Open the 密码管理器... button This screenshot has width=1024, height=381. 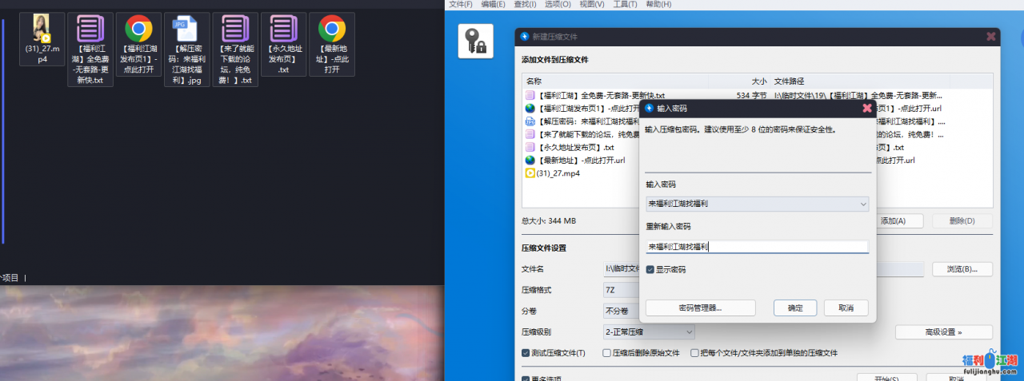(700, 308)
